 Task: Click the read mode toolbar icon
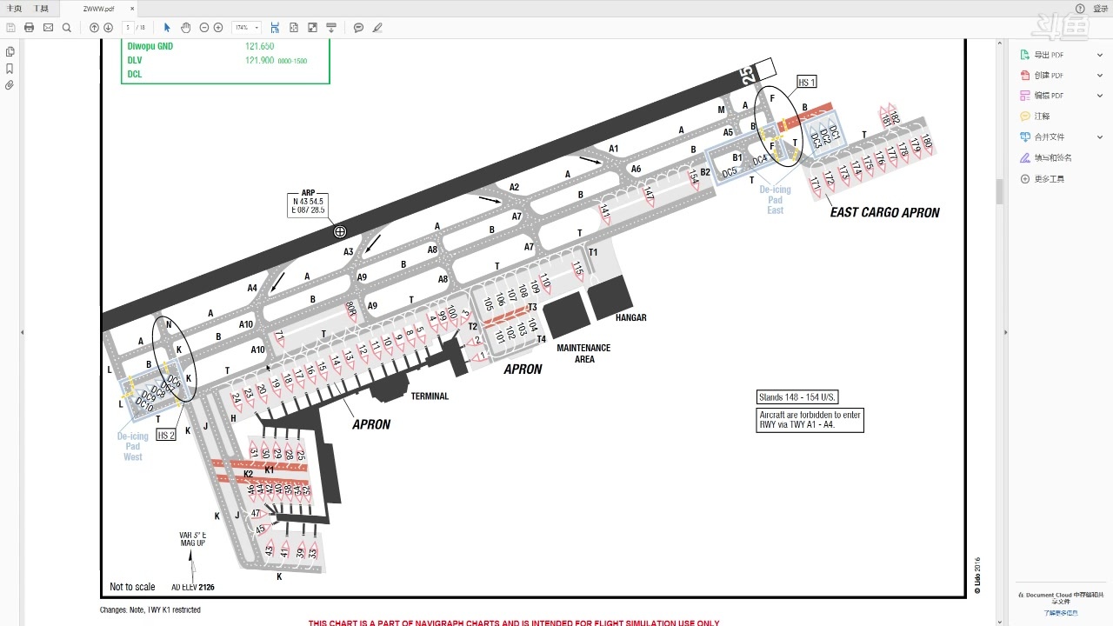331,28
